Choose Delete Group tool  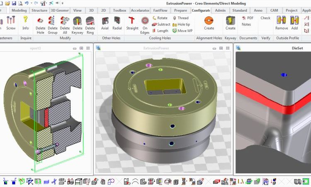(53, 25)
